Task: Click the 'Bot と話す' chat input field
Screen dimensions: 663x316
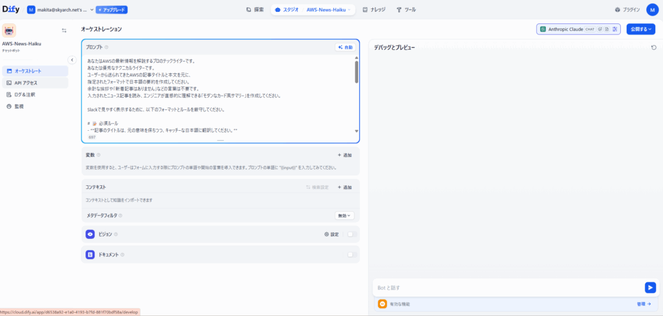Action: 505,288
